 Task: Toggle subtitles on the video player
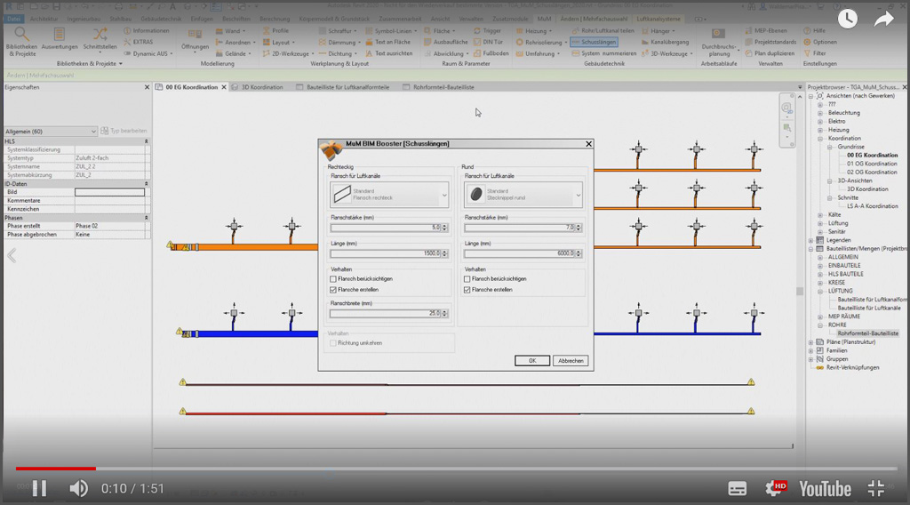point(738,488)
